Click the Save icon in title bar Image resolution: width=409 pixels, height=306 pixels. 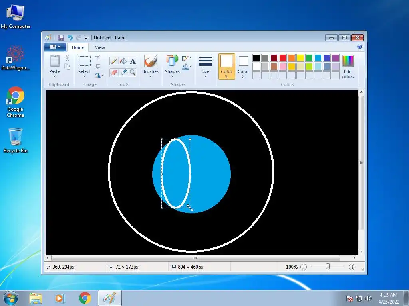coord(61,38)
